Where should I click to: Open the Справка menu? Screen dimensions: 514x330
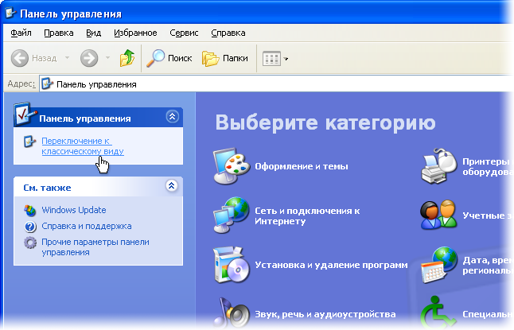[228, 33]
